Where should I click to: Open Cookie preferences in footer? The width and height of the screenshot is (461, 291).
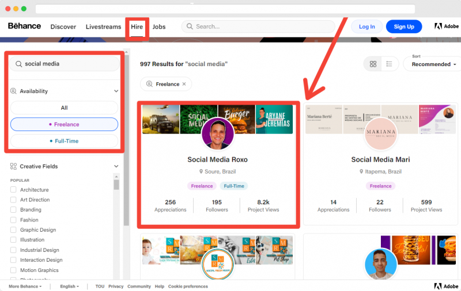coord(188,286)
